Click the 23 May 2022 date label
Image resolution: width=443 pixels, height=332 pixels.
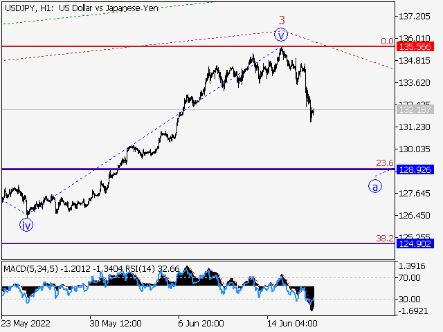(26, 323)
